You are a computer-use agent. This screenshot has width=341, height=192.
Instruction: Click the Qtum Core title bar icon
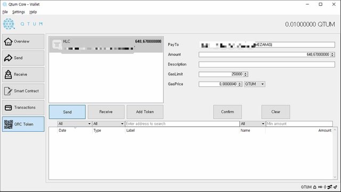click(x=5, y=4)
